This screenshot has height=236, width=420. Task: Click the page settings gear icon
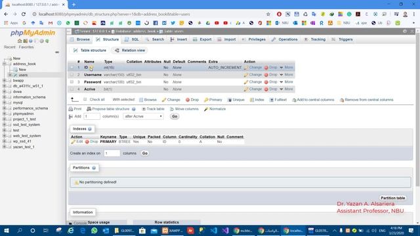click(404, 31)
